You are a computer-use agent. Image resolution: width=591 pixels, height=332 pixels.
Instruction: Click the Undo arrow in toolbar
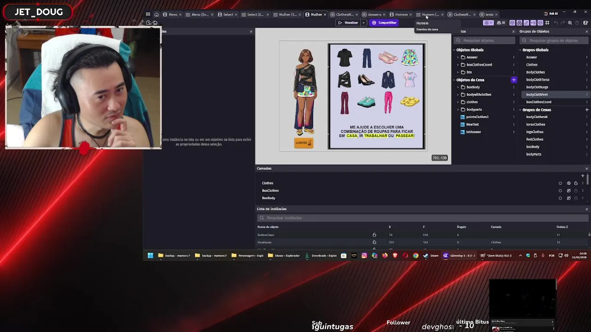coord(556,23)
